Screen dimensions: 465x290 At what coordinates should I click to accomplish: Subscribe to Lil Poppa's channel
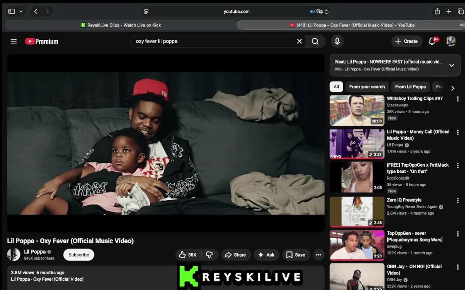click(79, 255)
